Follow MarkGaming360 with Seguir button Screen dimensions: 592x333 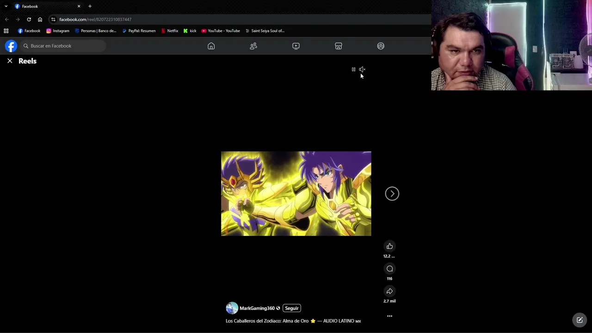click(292, 308)
